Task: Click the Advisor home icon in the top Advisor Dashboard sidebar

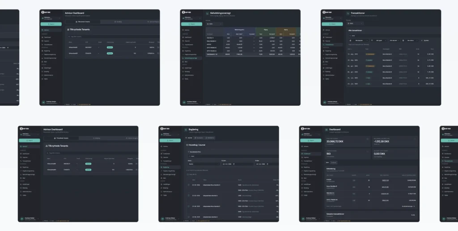Action: pyautogui.click(x=42, y=30)
